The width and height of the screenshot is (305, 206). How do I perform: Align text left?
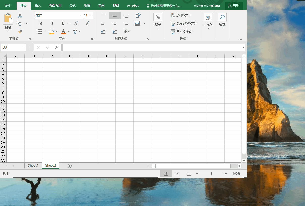click(103, 23)
